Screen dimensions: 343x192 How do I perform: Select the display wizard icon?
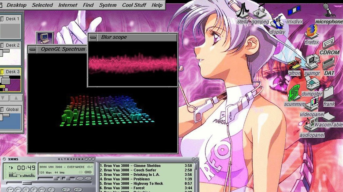click(277, 25)
